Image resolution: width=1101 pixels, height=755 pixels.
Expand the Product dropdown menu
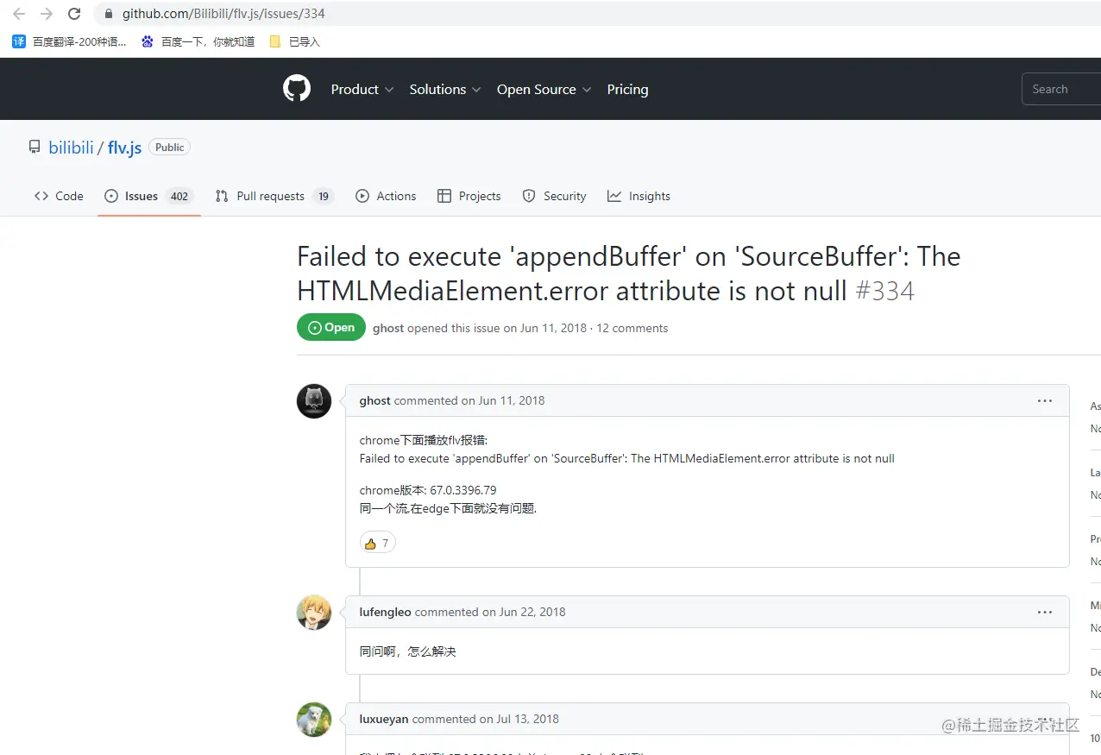click(362, 89)
